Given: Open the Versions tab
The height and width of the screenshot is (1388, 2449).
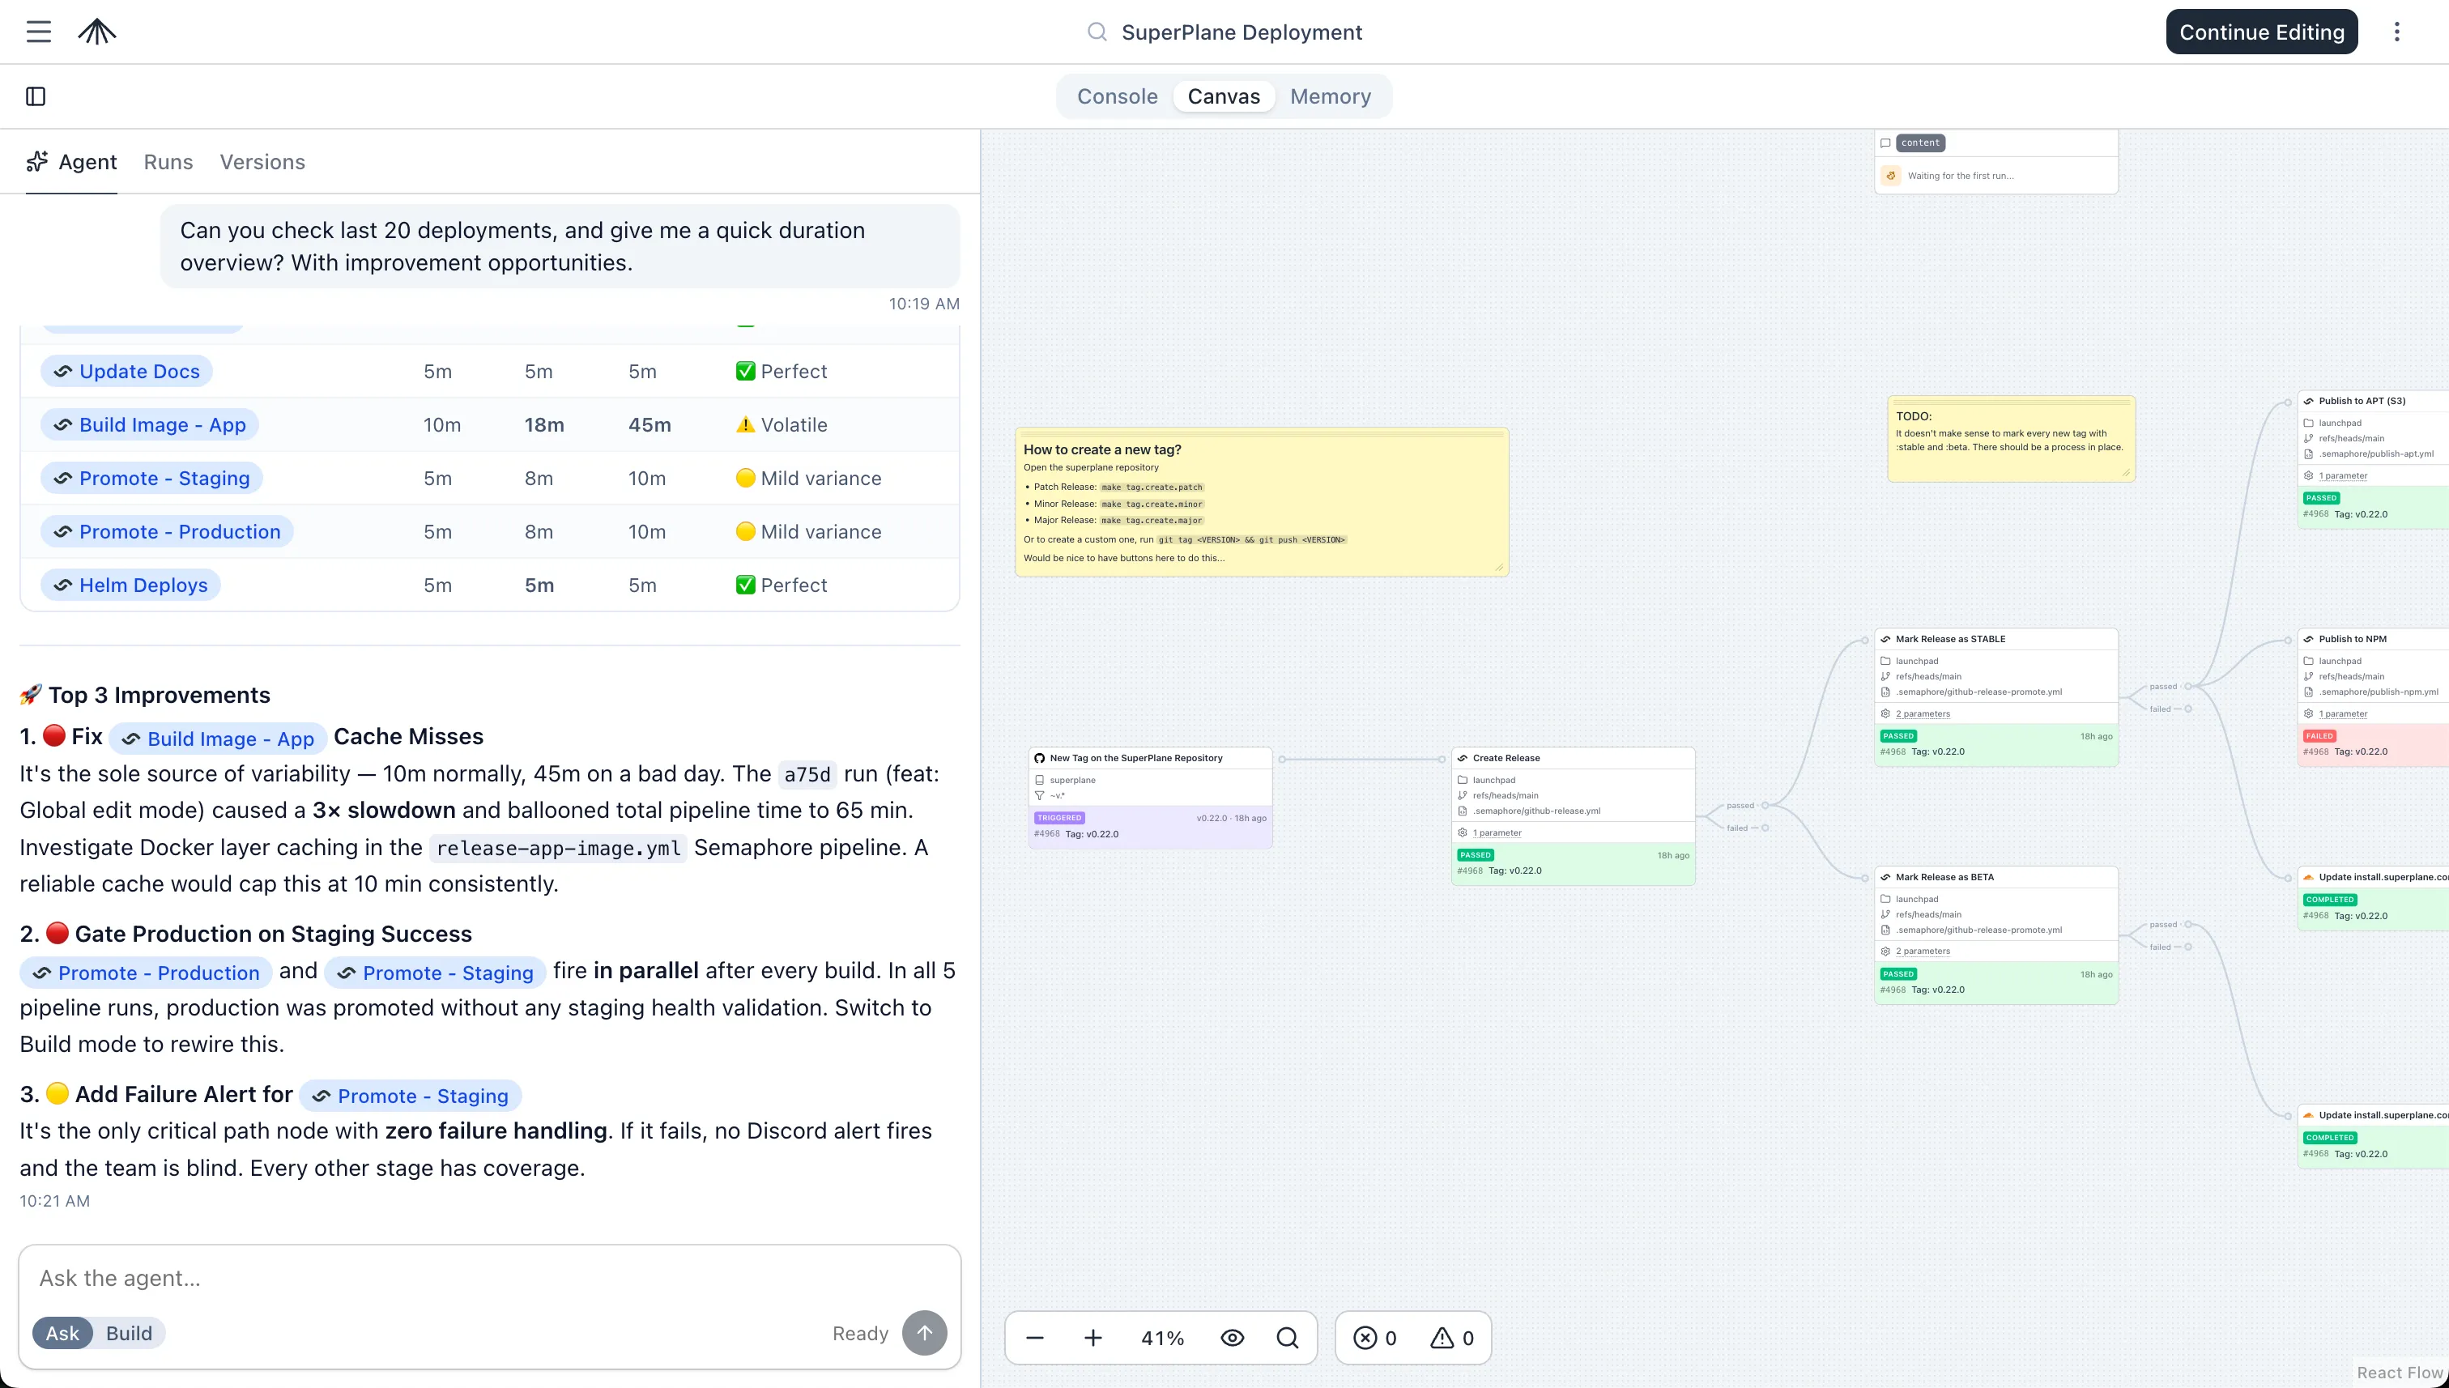Looking at the screenshot, I should point(262,162).
